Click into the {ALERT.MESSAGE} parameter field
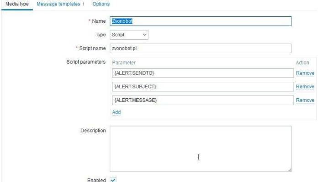The width and height of the screenshot is (318, 182). (x=201, y=100)
